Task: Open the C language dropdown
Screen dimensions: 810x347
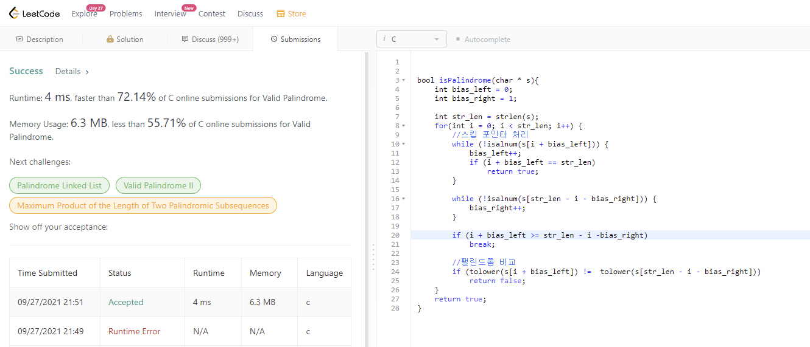Action: click(x=412, y=39)
